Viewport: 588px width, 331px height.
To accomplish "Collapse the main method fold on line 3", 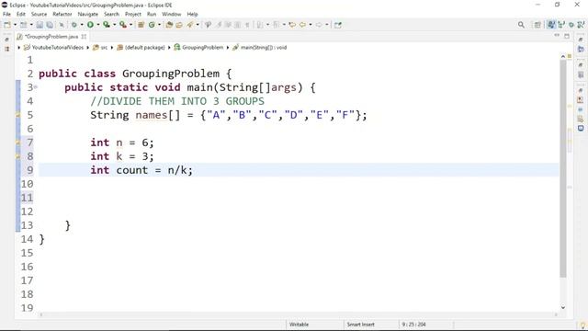I will click(x=36, y=87).
